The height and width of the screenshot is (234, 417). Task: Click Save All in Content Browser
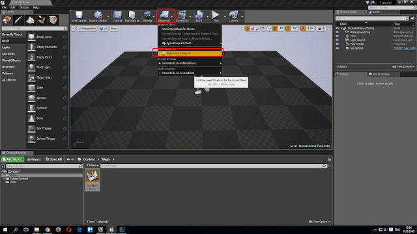tap(53, 159)
